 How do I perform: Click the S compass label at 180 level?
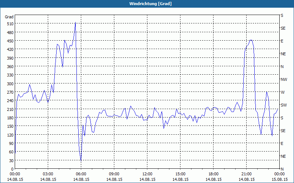(282, 118)
